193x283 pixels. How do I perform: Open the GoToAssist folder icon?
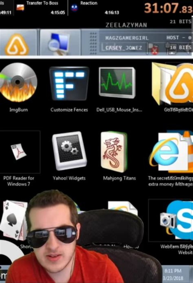coord(172,84)
